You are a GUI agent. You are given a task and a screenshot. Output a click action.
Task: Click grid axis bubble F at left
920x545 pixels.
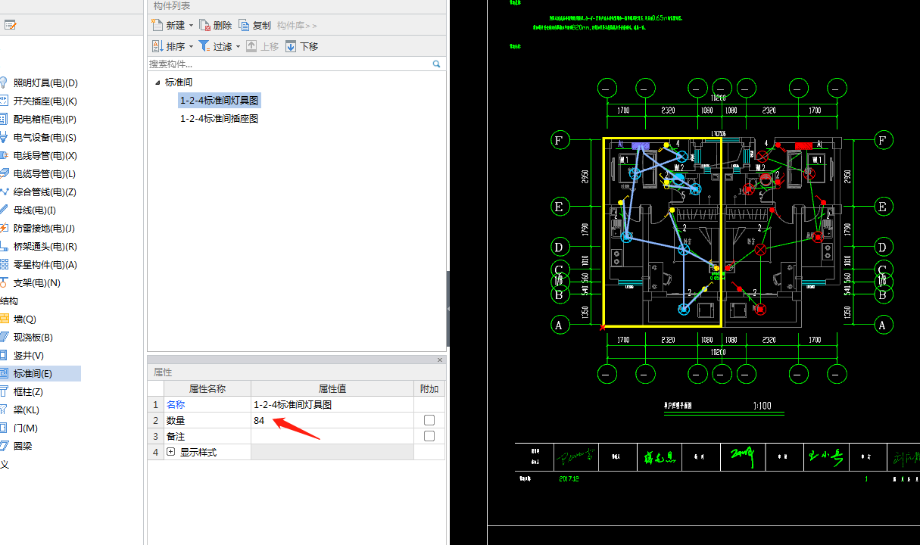click(x=560, y=140)
